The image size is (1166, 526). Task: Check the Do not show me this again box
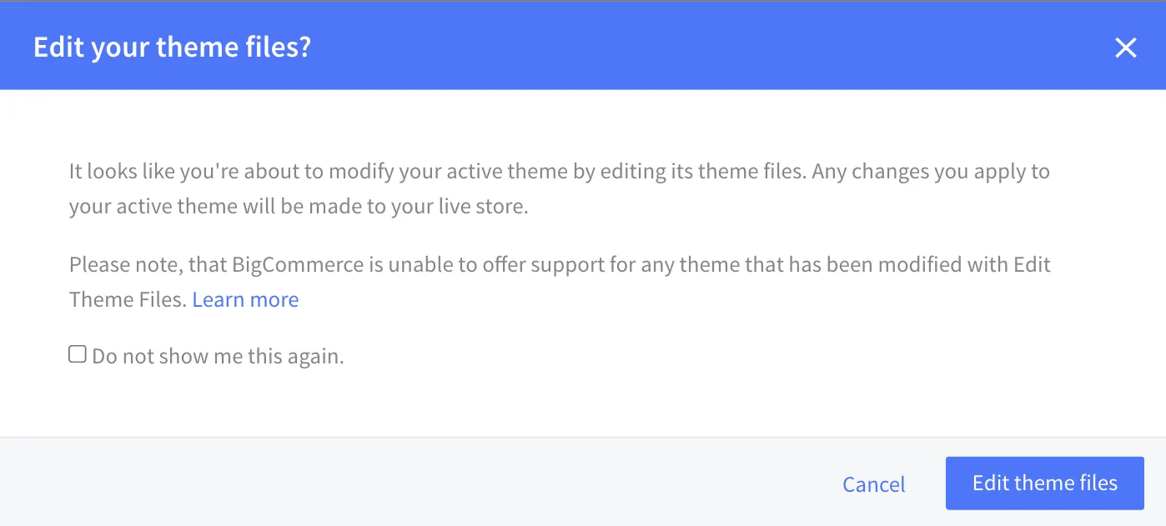coord(78,355)
